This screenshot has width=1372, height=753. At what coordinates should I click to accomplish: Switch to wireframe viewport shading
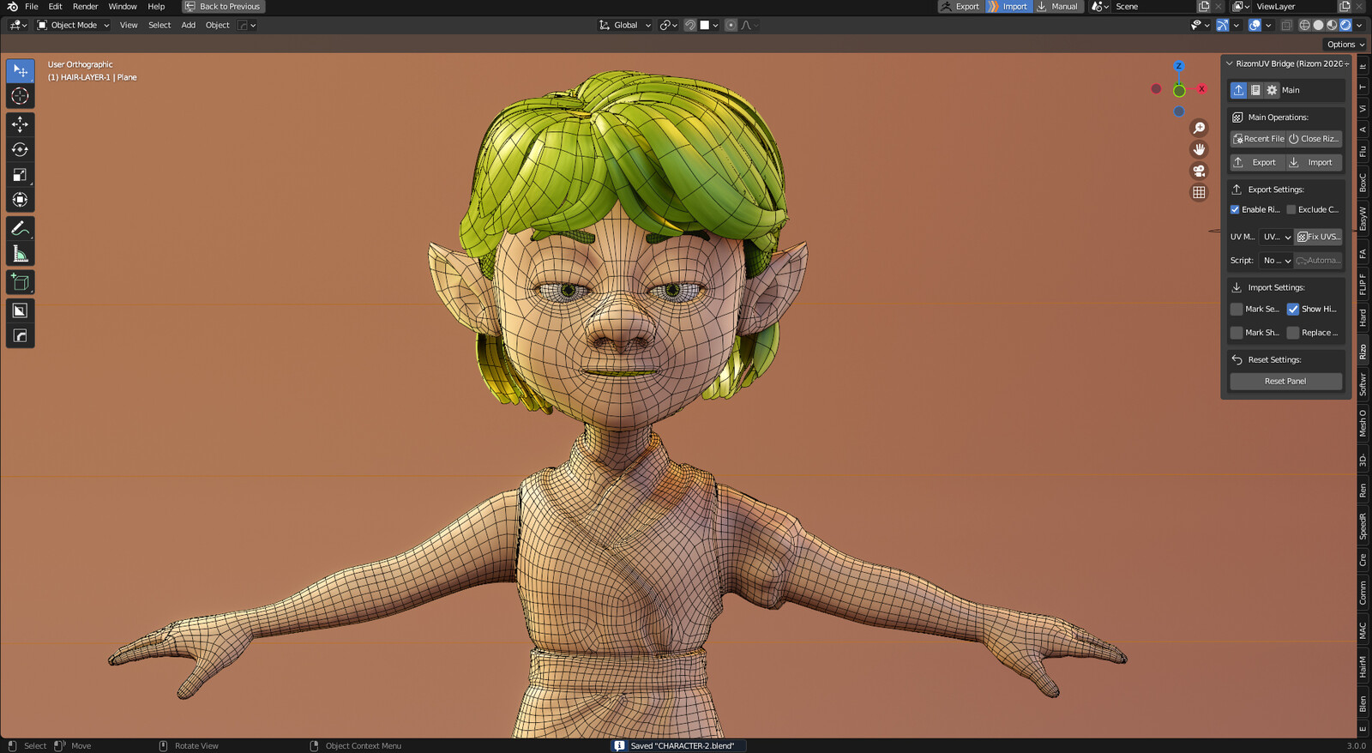pos(1304,25)
